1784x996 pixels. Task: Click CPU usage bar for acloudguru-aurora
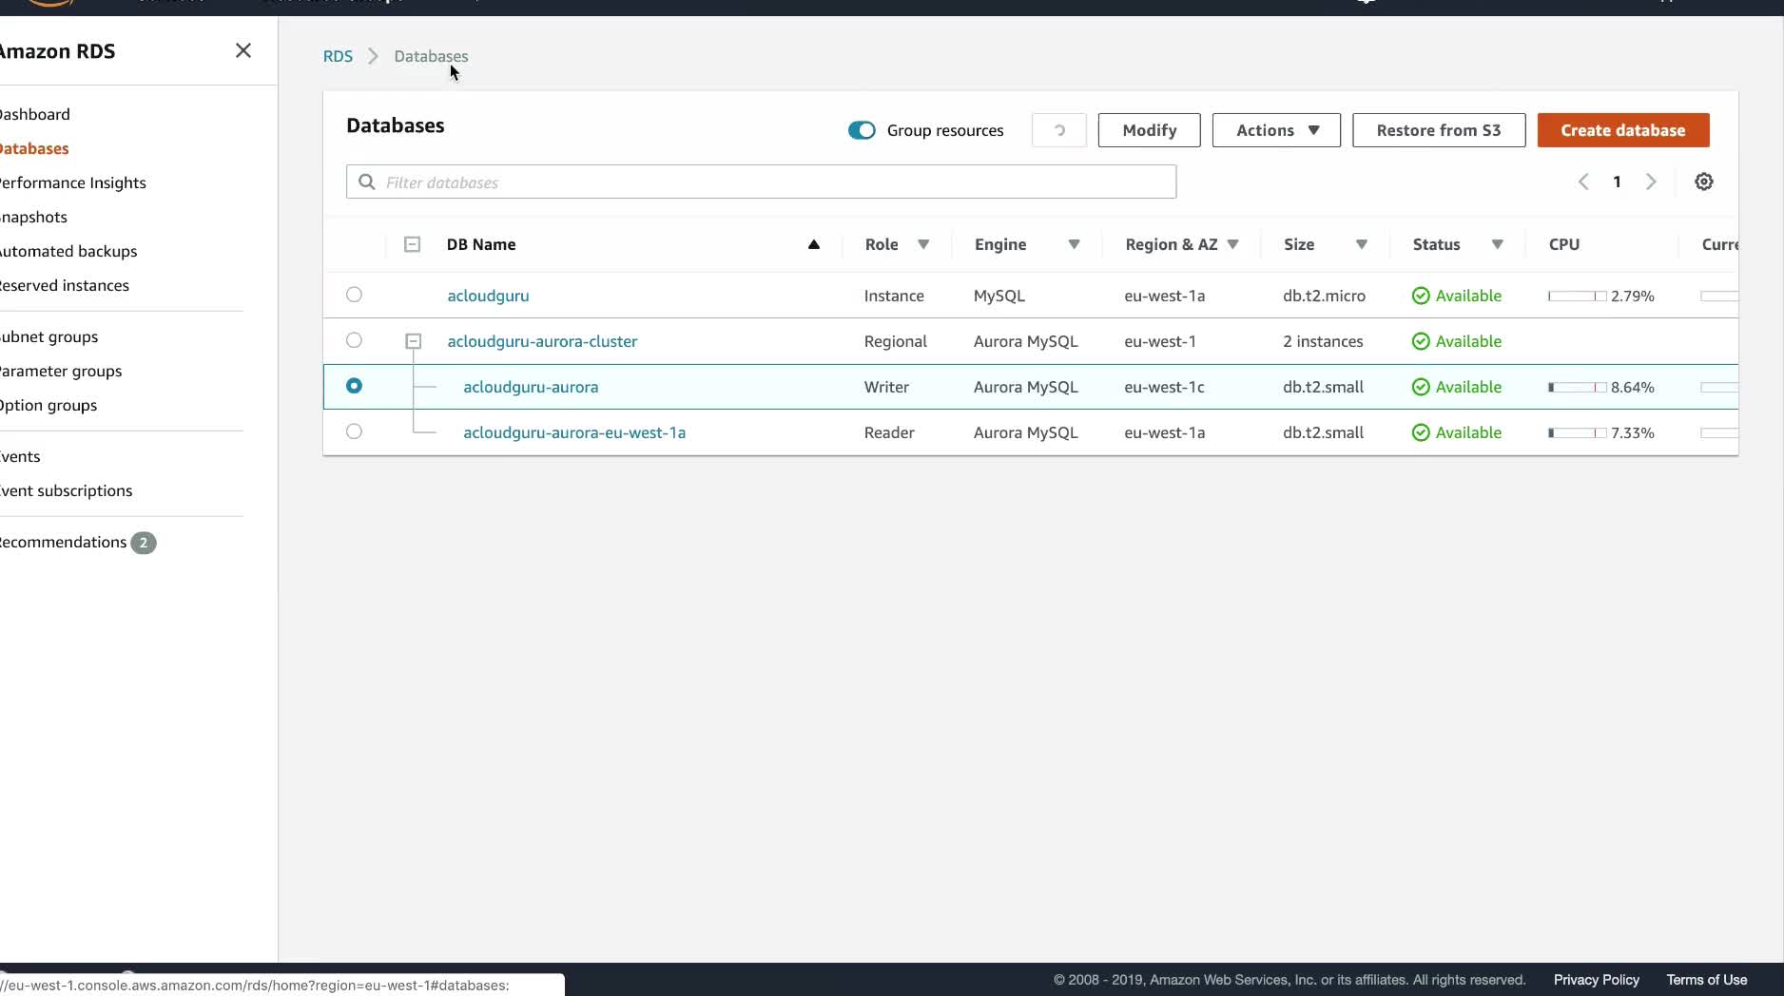click(x=1576, y=387)
